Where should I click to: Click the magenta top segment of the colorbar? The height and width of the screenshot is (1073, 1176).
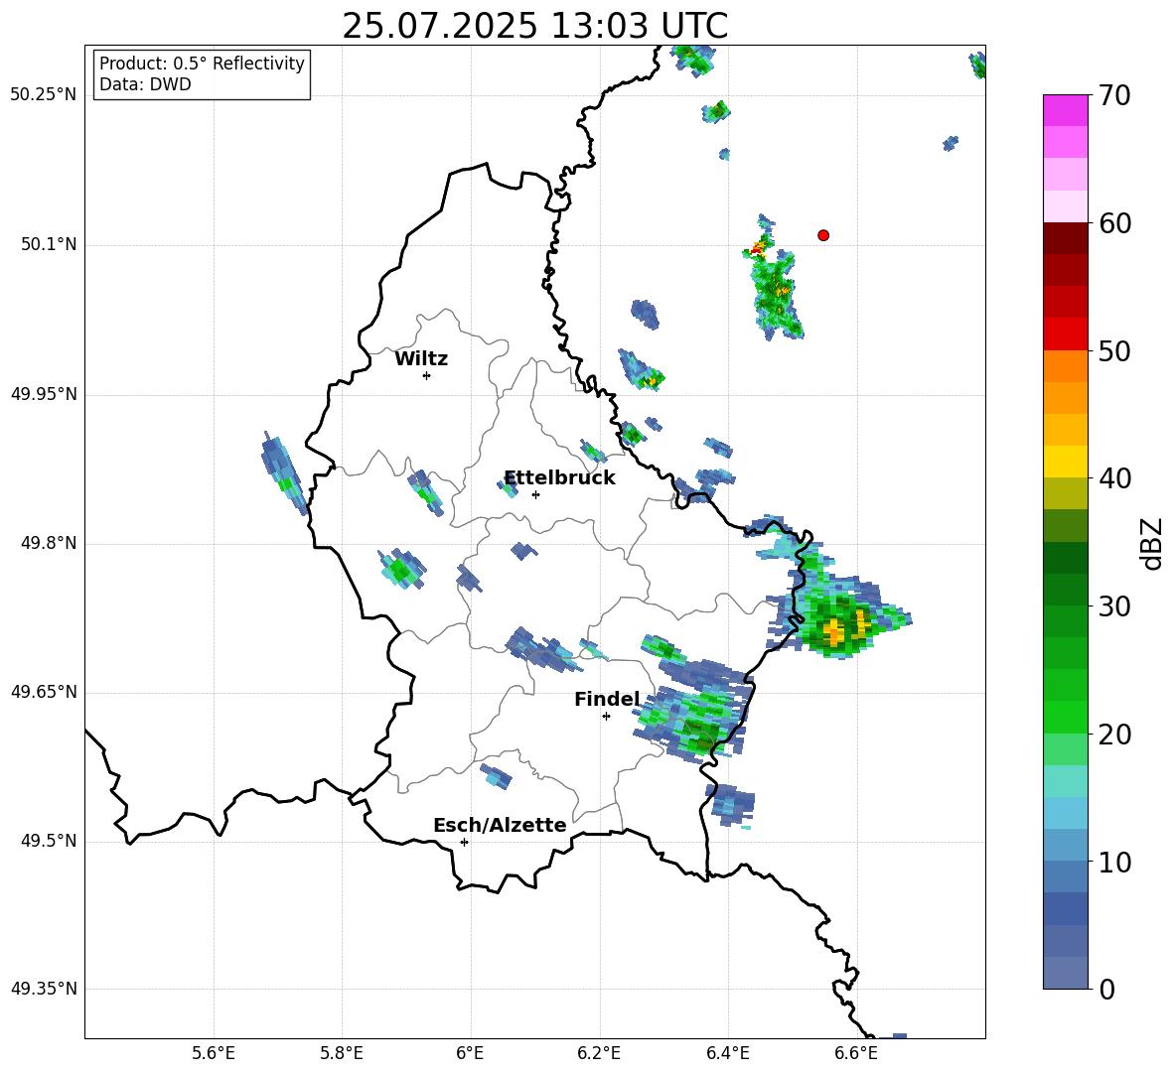coord(1066,110)
